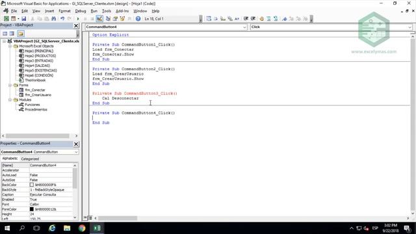Open the Debug menu

81,11
